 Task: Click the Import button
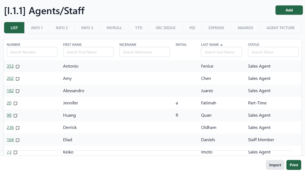coord(275,165)
